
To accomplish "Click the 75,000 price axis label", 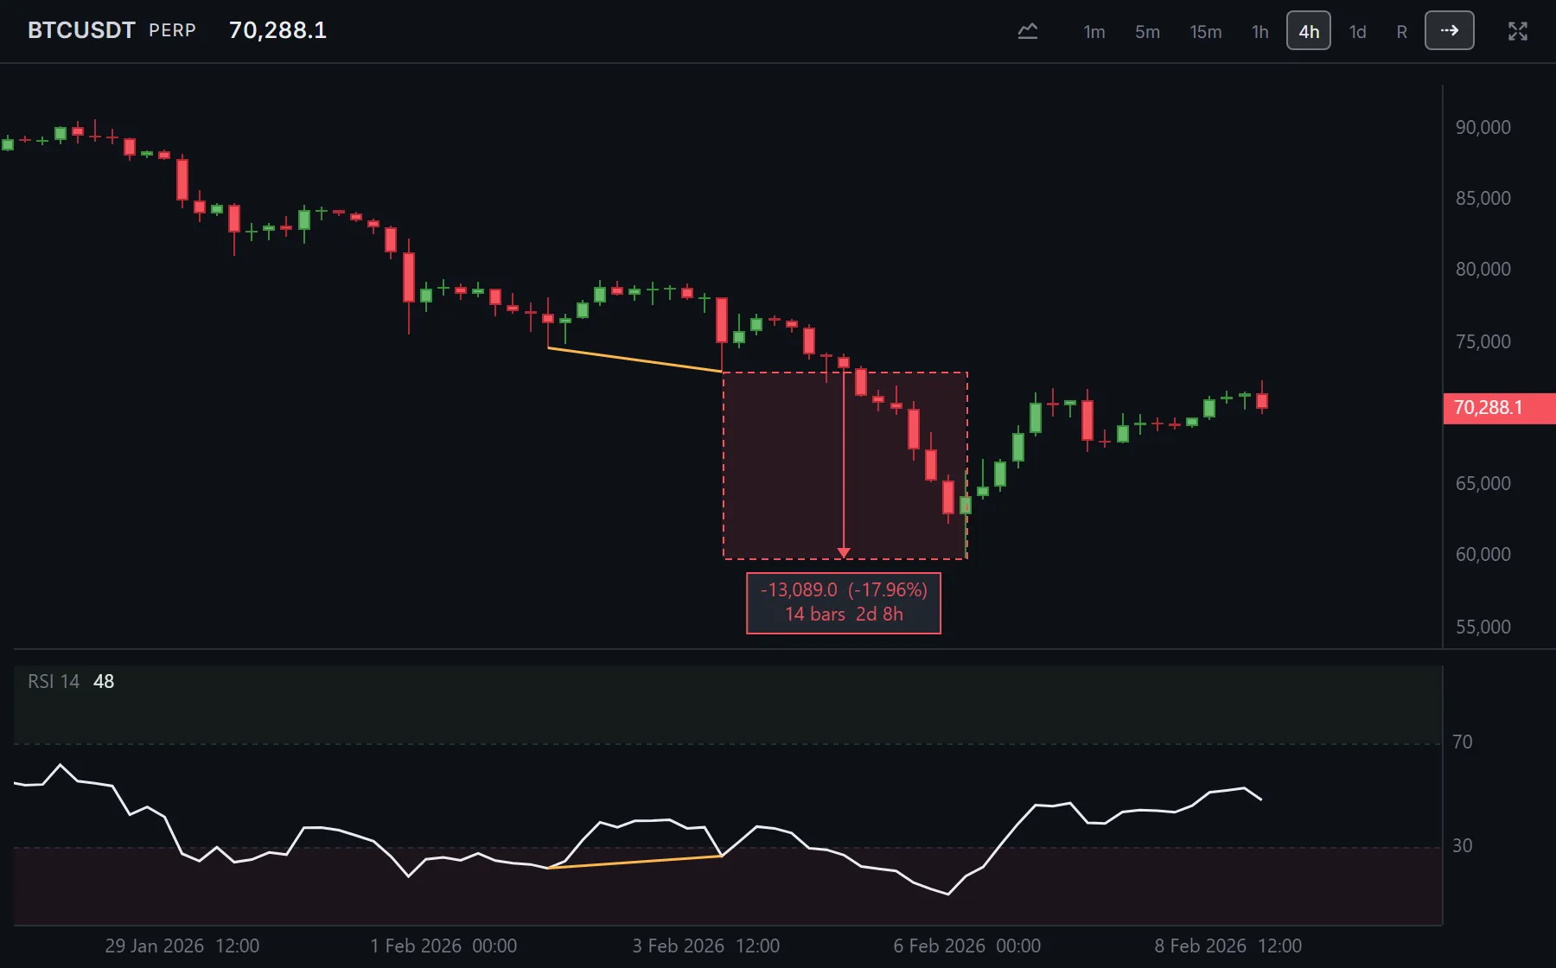I will [1483, 341].
